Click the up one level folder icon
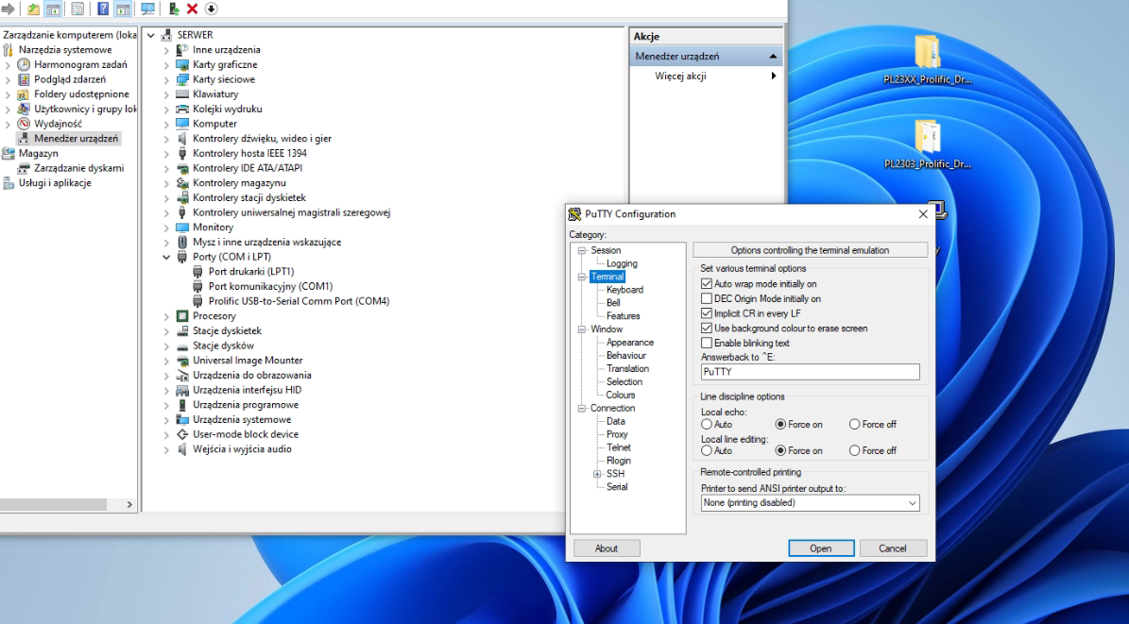The height and width of the screenshot is (624, 1129). 33,8
